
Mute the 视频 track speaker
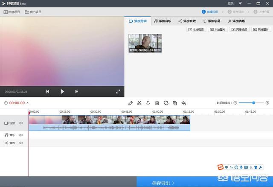click(x=21, y=123)
